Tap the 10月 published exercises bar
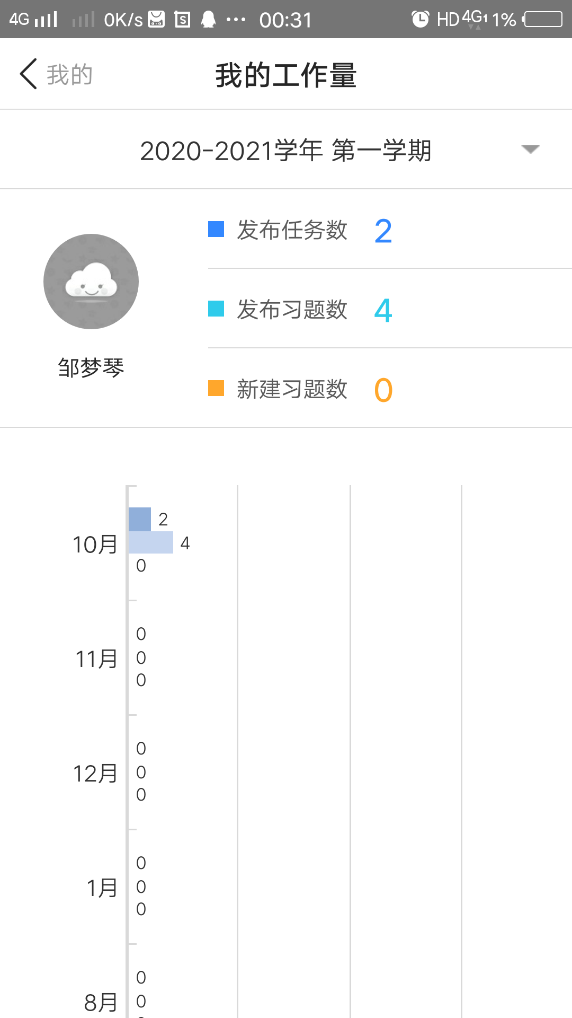The image size is (572, 1018). tap(151, 542)
